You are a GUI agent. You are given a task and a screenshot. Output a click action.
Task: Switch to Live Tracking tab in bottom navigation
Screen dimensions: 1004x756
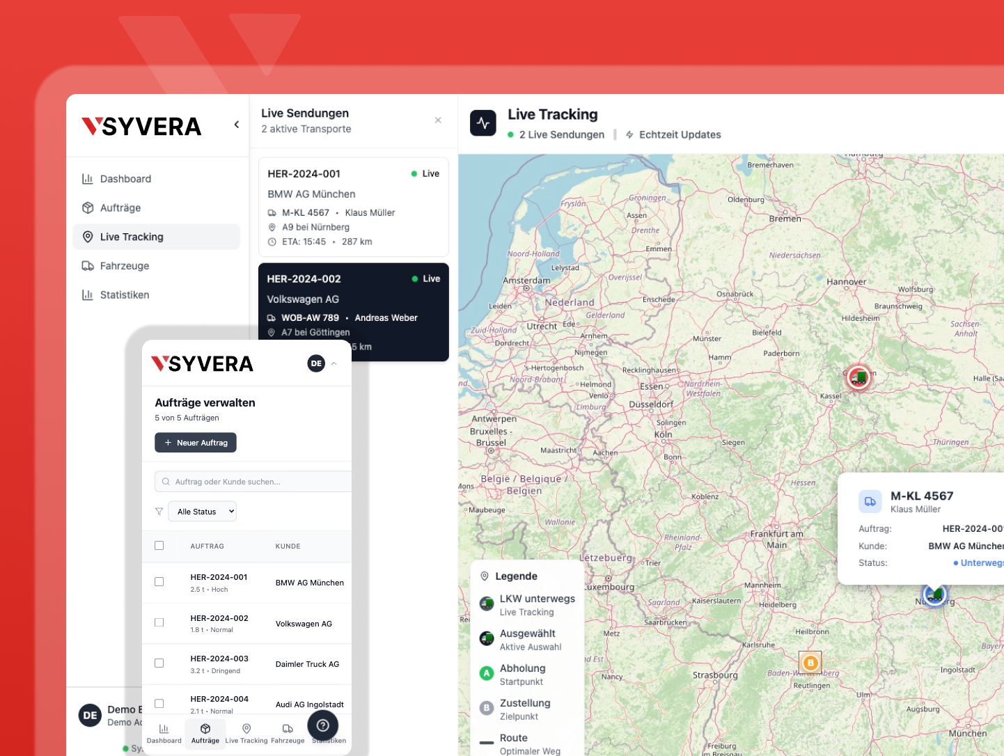246,733
